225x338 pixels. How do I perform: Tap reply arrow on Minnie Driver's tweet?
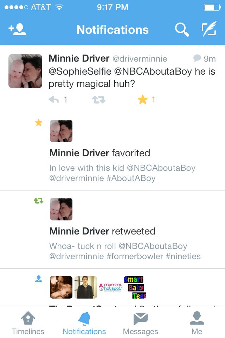54,100
